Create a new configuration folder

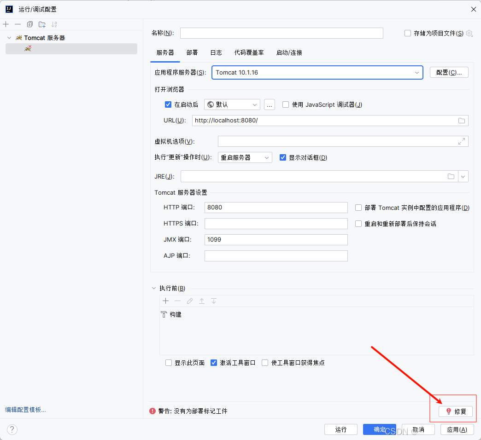coord(41,24)
